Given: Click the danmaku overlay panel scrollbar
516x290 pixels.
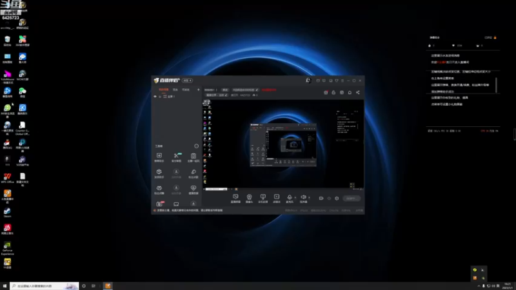Looking at the screenshot, I should [496, 85].
